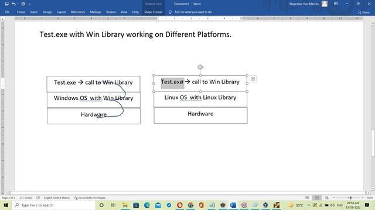Open the Review tab

(x=111, y=12)
